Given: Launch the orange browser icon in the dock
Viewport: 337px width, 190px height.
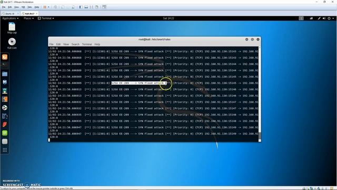Looking at the screenshot, I should tap(5, 57).
